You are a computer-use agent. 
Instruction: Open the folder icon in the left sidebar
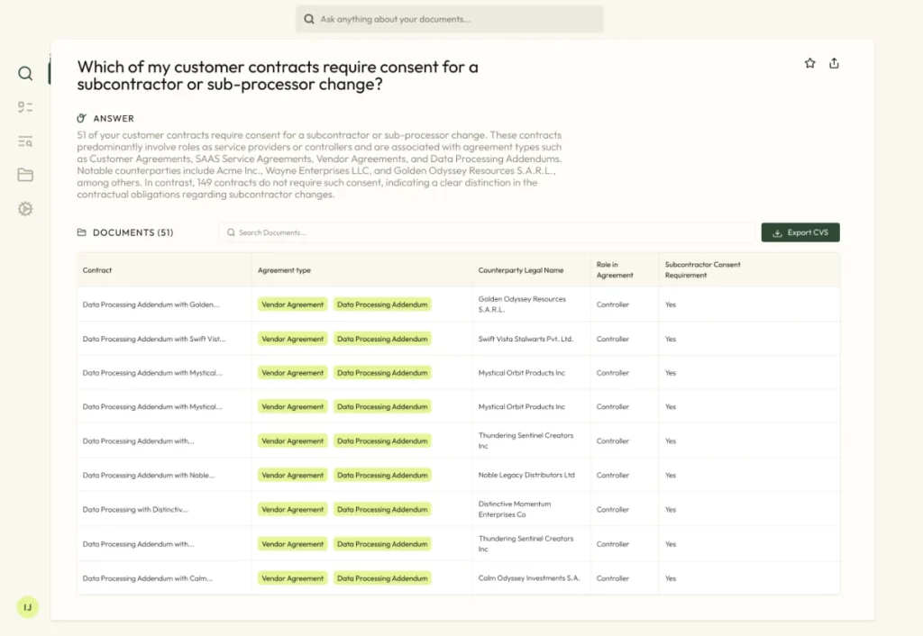point(24,175)
